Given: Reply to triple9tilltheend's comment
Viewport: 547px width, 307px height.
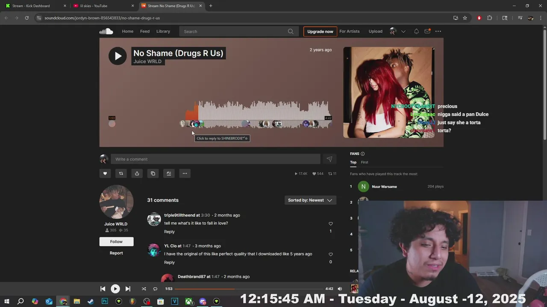Looking at the screenshot, I should [169, 232].
